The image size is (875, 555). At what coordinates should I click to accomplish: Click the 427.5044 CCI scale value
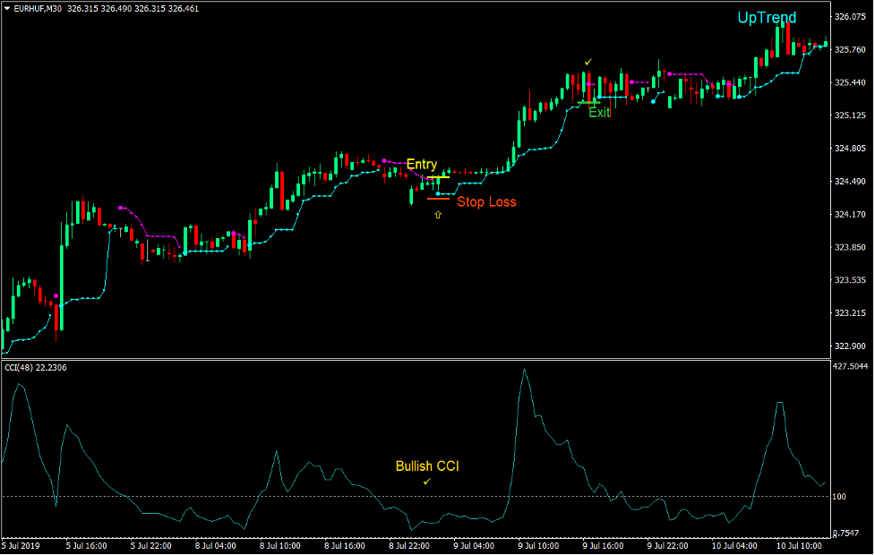[854, 366]
